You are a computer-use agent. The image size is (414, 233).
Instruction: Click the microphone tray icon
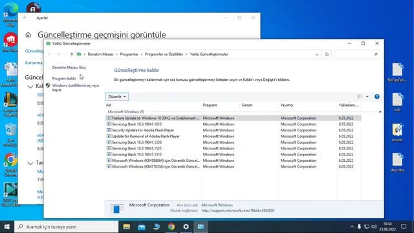(359, 227)
